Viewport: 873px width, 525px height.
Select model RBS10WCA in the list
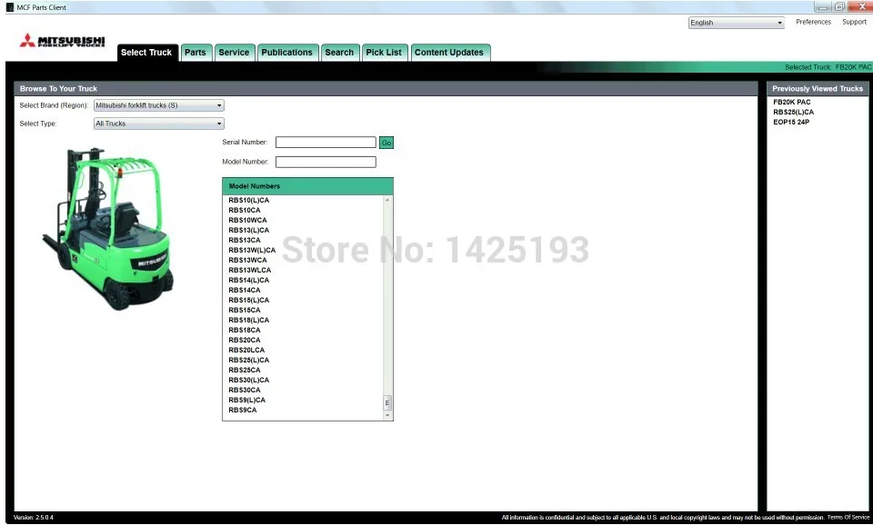coord(247,220)
